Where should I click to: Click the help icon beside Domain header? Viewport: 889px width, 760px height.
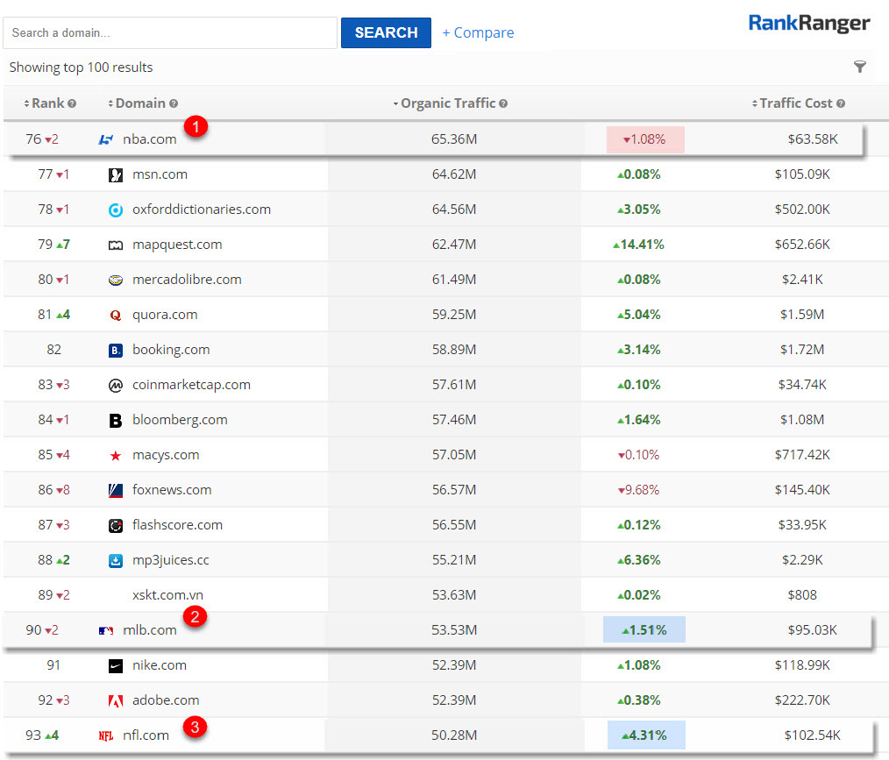click(x=174, y=103)
